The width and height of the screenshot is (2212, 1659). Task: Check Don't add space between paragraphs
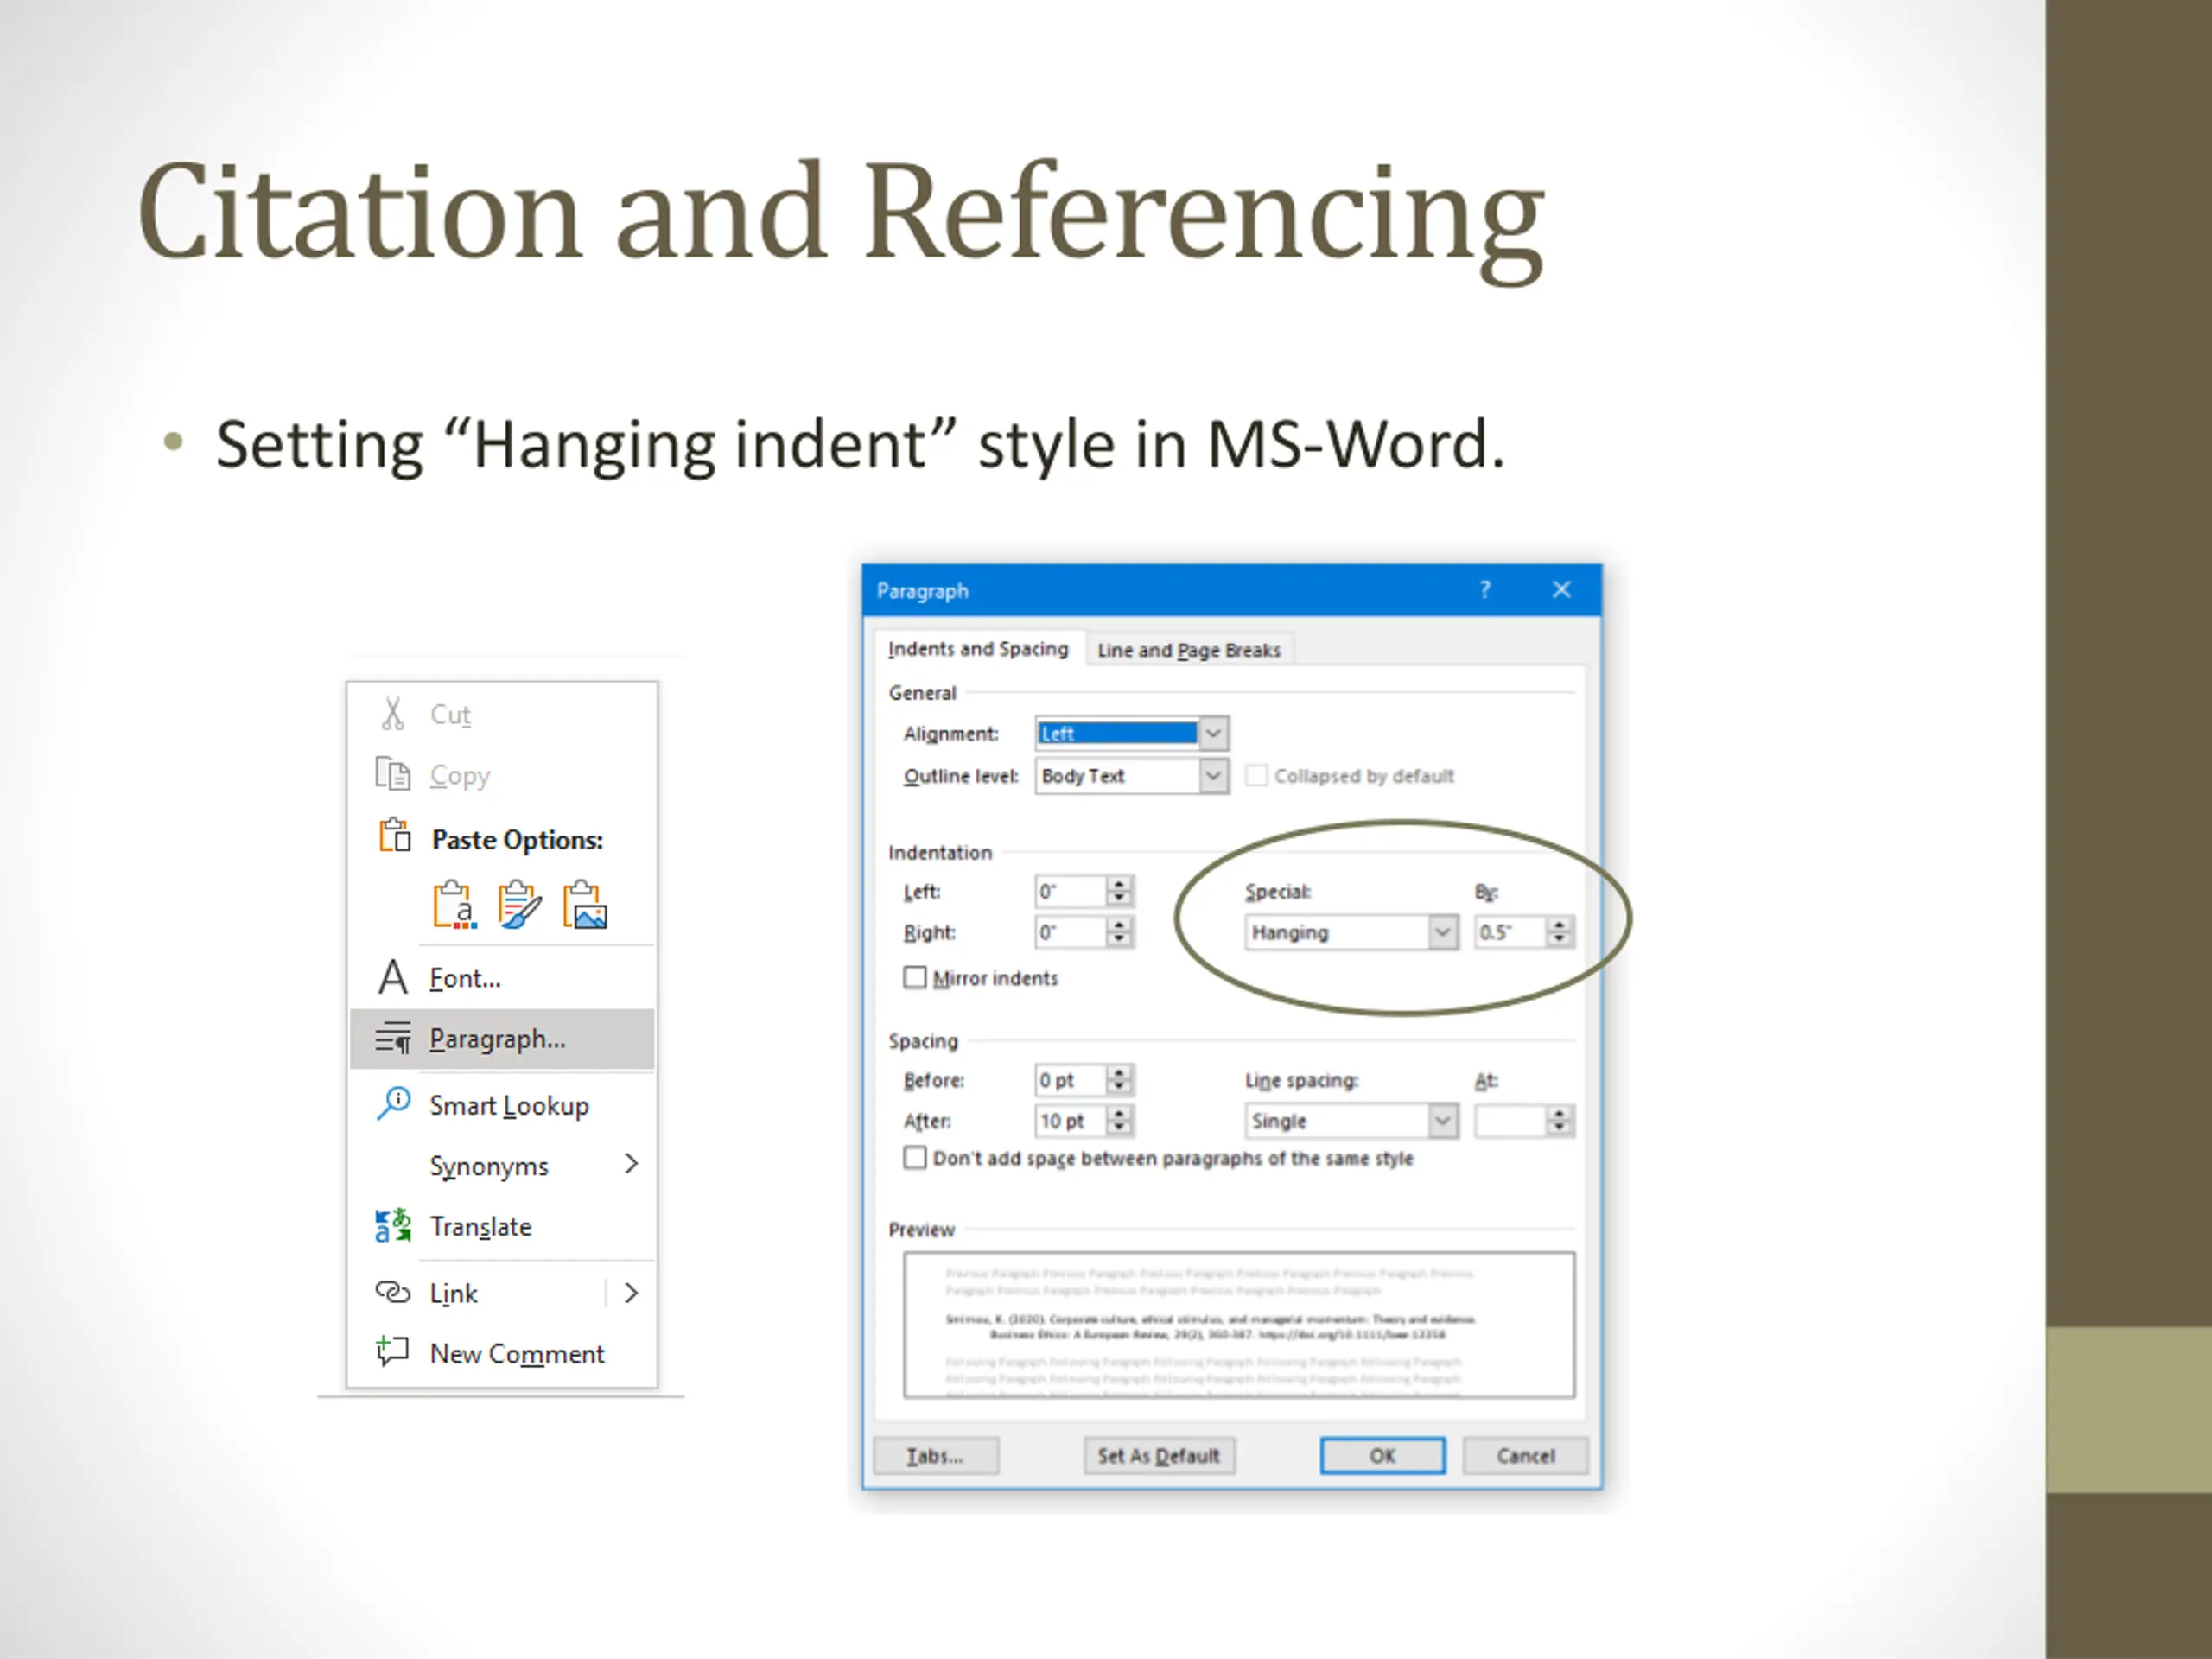pyautogui.click(x=915, y=1158)
